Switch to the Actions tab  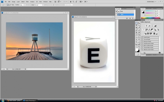(x=124, y=9)
